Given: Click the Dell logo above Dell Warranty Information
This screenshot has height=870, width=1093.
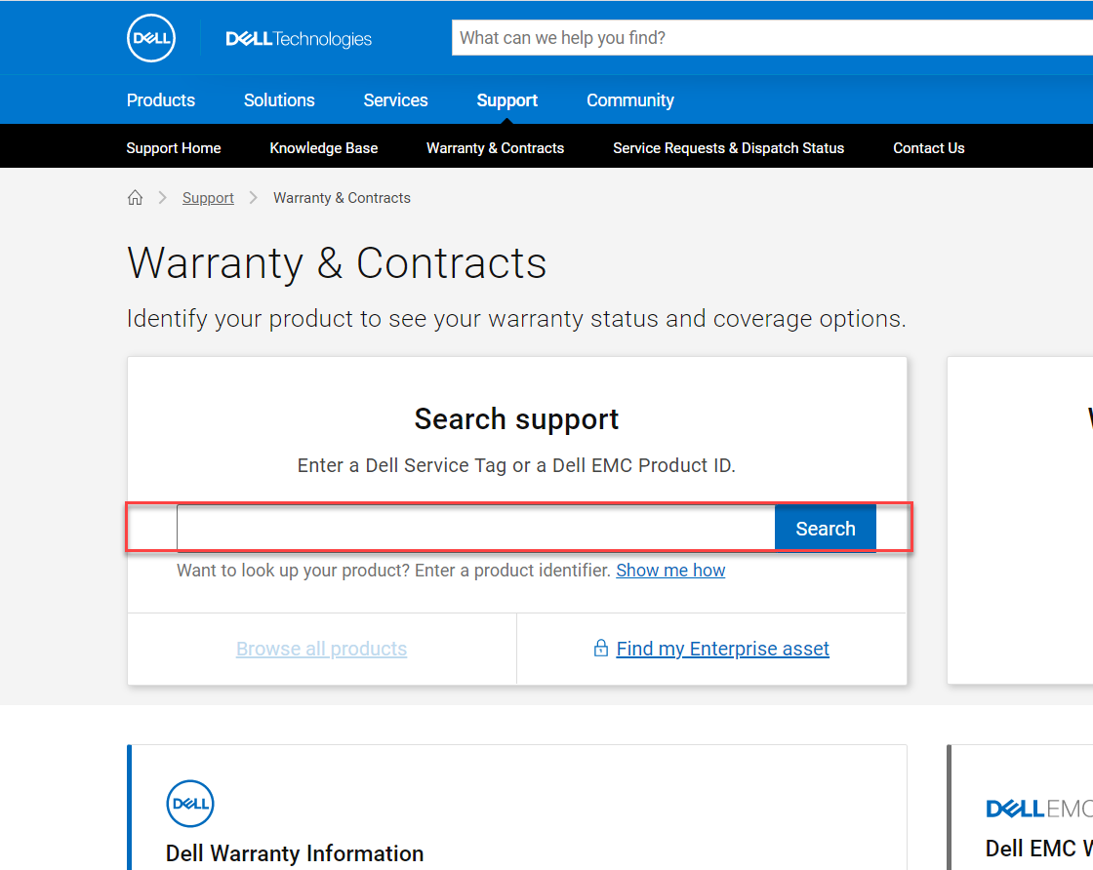Looking at the screenshot, I should pyautogui.click(x=190, y=804).
